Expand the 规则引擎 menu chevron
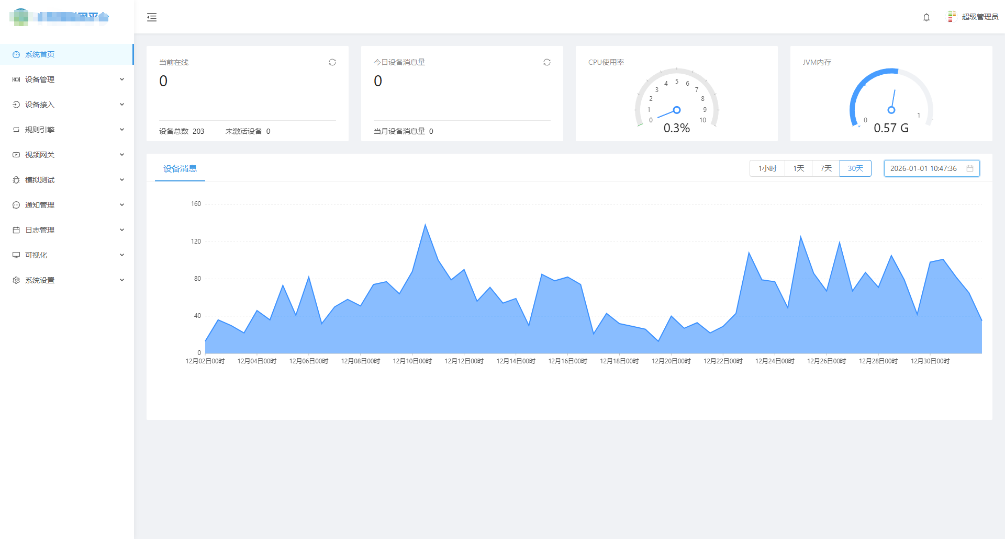The image size is (1005, 539). tap(122, 130)
